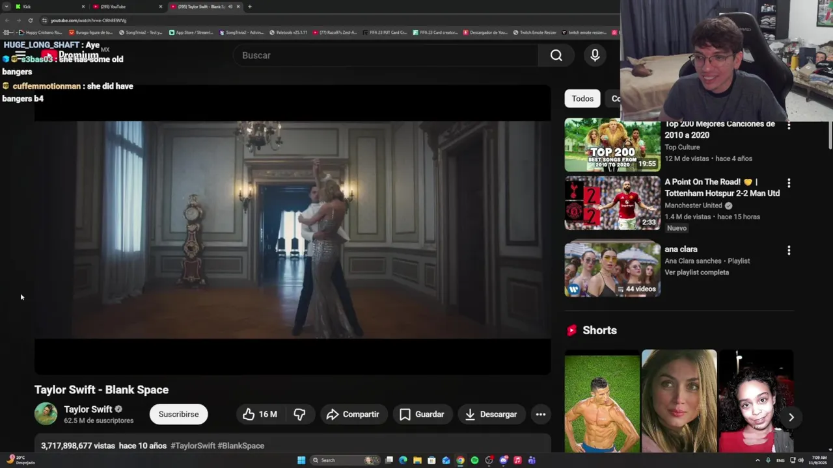Dislike the Blank Space video
The width and height of the screenshot is (833, 468).
(x=299, y=414)
